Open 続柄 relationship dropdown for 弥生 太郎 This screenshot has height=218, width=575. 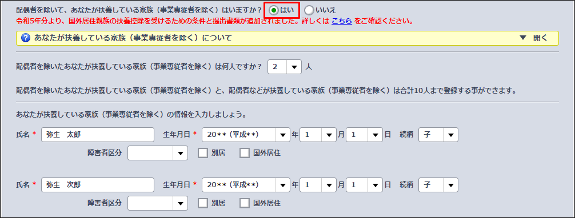[438, 135]
